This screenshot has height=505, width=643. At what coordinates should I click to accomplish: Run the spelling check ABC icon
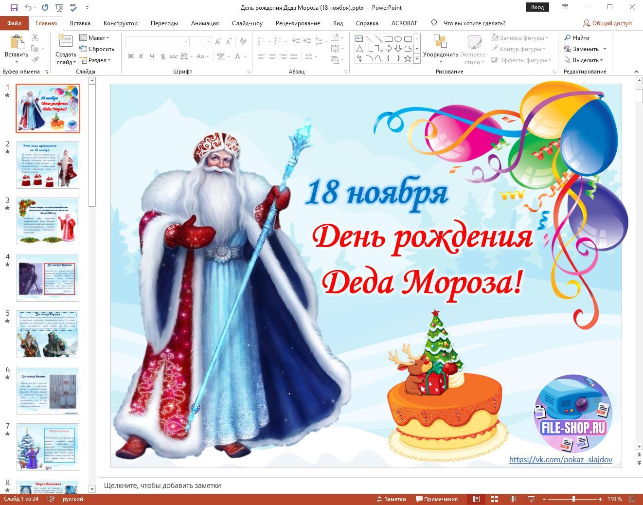(x=73, y=7)
